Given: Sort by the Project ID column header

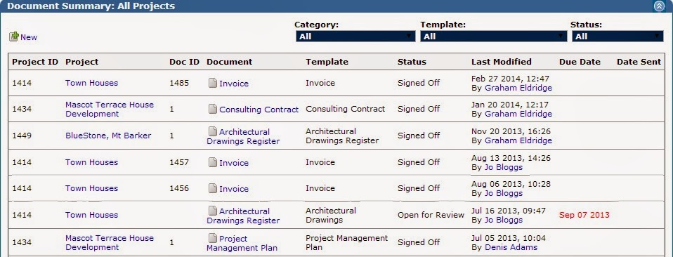Looking at the screenshot, I should (35, 62).
